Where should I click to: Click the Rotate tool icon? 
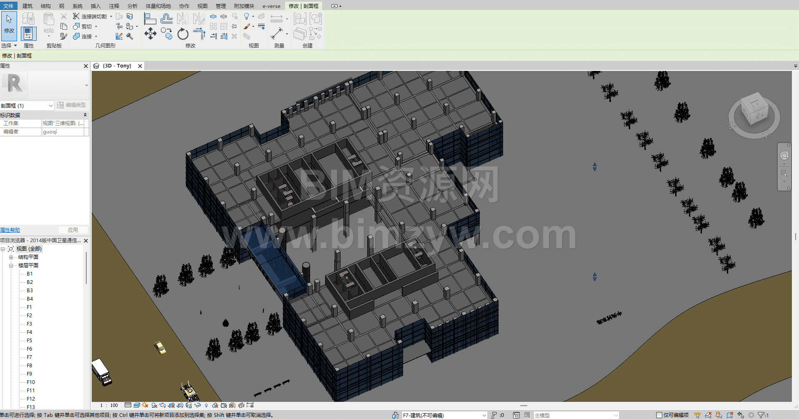[x=183, y=34]
